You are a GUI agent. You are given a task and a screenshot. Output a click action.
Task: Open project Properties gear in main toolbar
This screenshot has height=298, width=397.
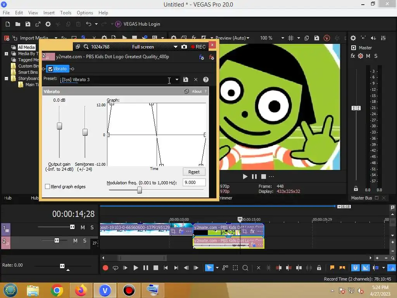coord(48,24)
